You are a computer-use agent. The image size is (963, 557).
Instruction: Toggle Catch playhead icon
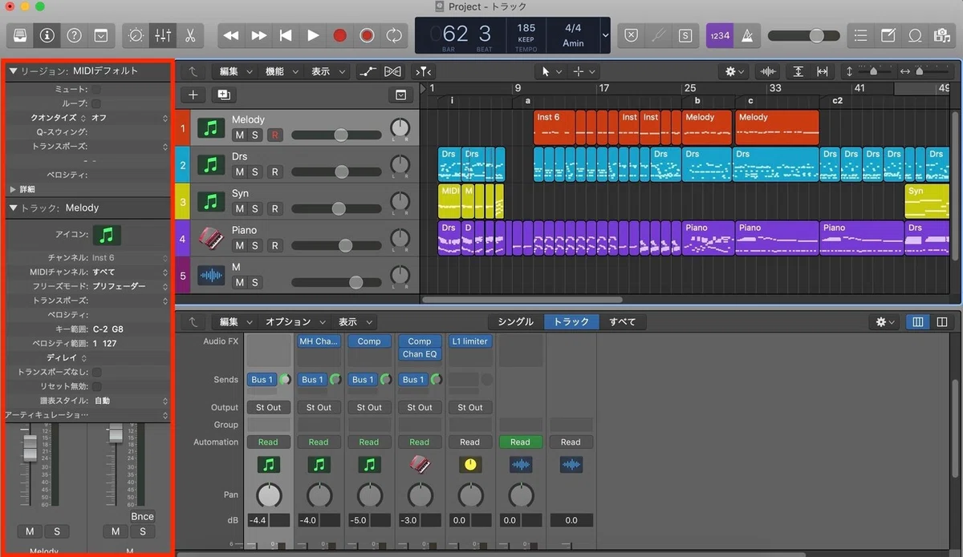(x=424, y=71)
